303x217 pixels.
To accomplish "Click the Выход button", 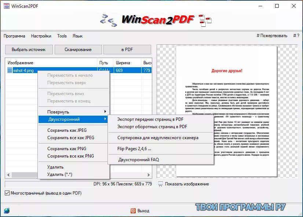I will [x=140, y=211].
